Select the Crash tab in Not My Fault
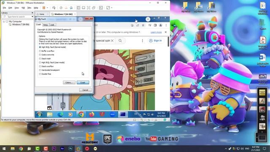Image resolution: width=270 pixels, height=152 pixels. coord(38,24)
